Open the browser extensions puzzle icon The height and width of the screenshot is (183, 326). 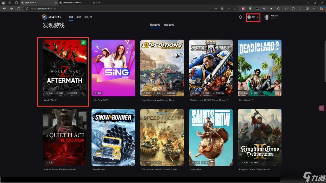point(278,9)
